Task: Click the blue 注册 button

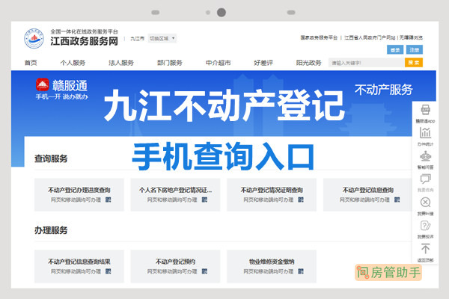Action: click(415, 50)
